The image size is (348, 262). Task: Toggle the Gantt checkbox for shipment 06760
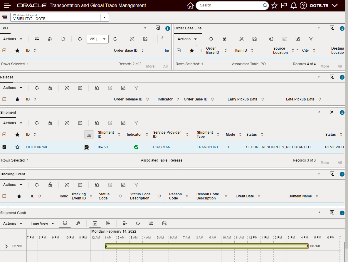[x=86, y=147]
